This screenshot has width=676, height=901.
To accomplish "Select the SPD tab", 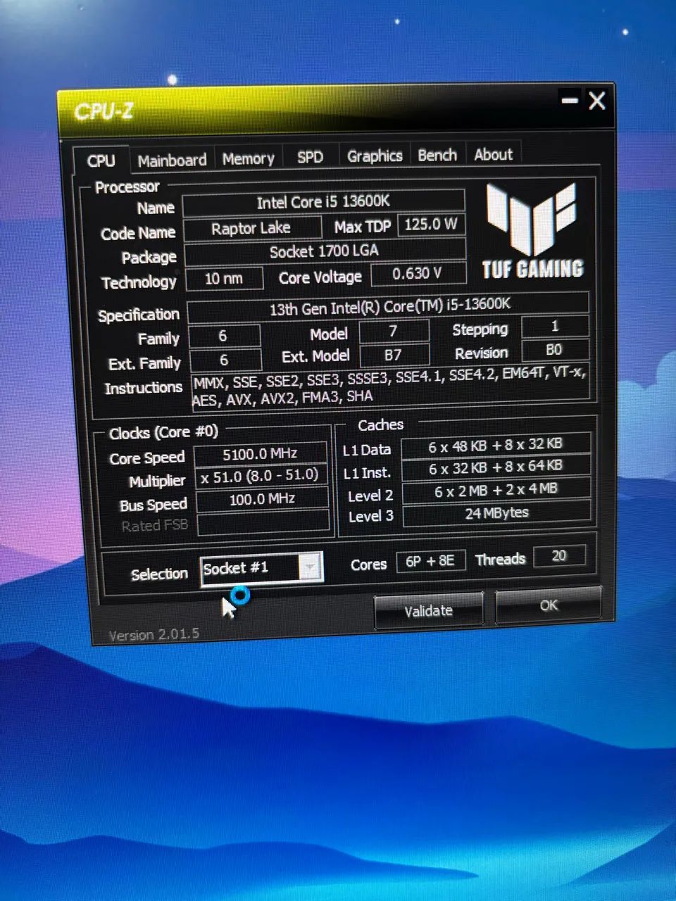I will pos(310,157).
